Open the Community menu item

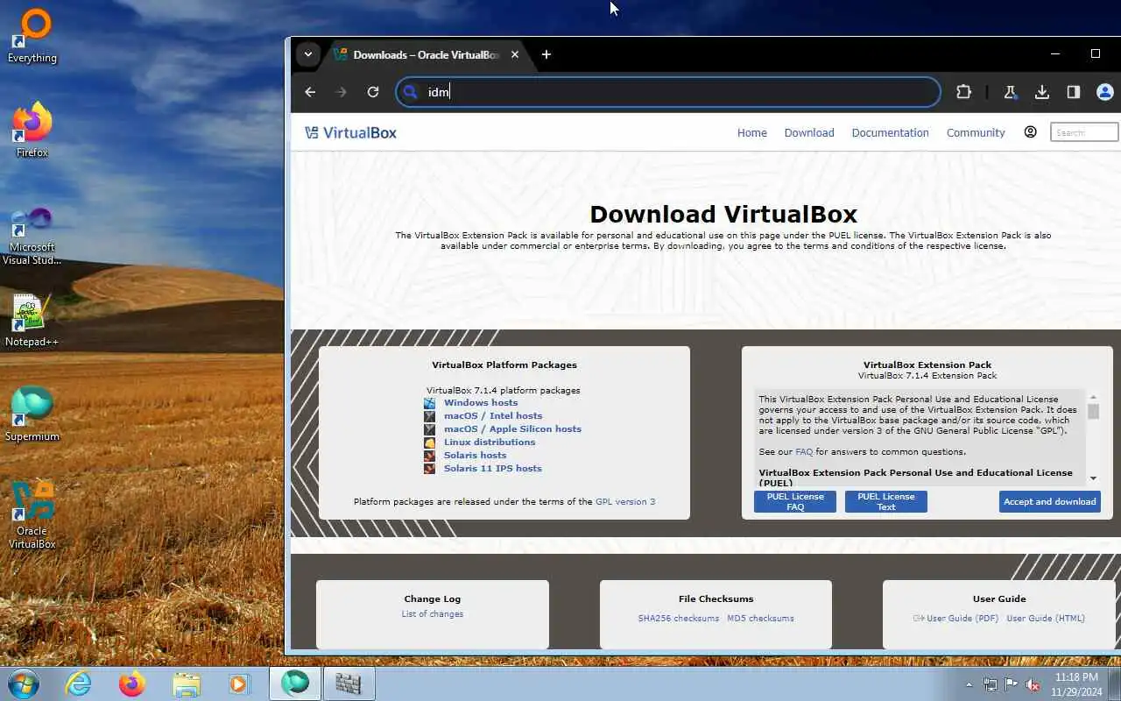[976, 132]
